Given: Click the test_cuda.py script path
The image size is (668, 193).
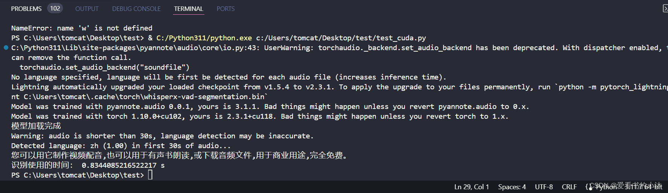Looking at the screenshot, I should (341, 38).
